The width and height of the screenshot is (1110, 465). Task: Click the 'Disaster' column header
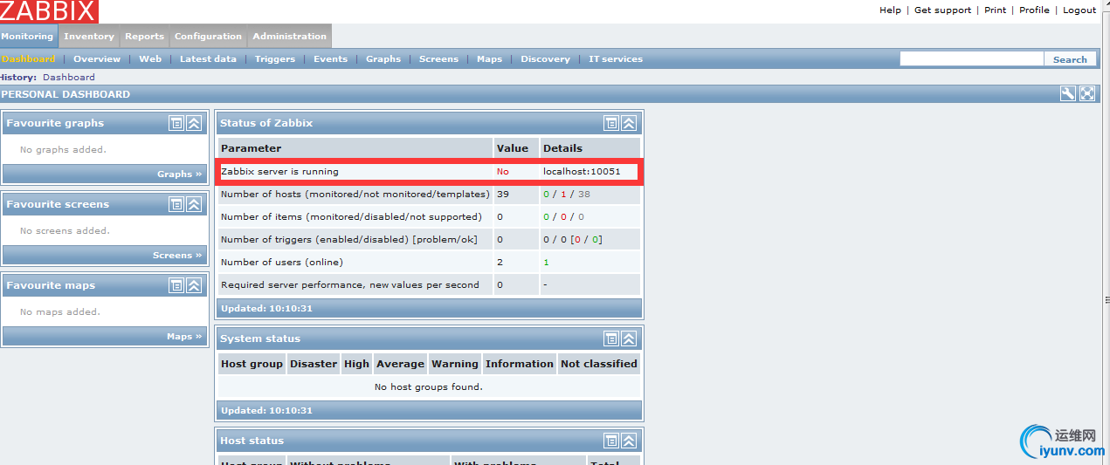coord(314,364)
